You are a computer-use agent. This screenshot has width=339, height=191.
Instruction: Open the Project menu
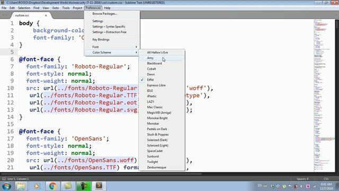tap(77, 8)
